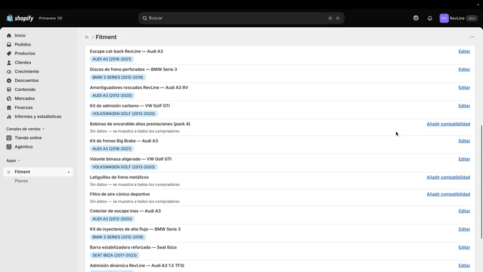Edit Kit de inyectores de alto flujo
Screen dimensions: 483x272
(464, 229)
